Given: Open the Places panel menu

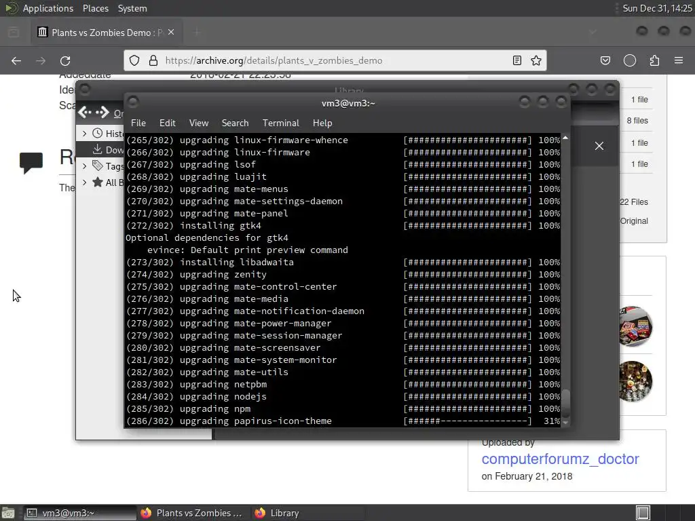Looking at the screenshot, I should 95,8.
